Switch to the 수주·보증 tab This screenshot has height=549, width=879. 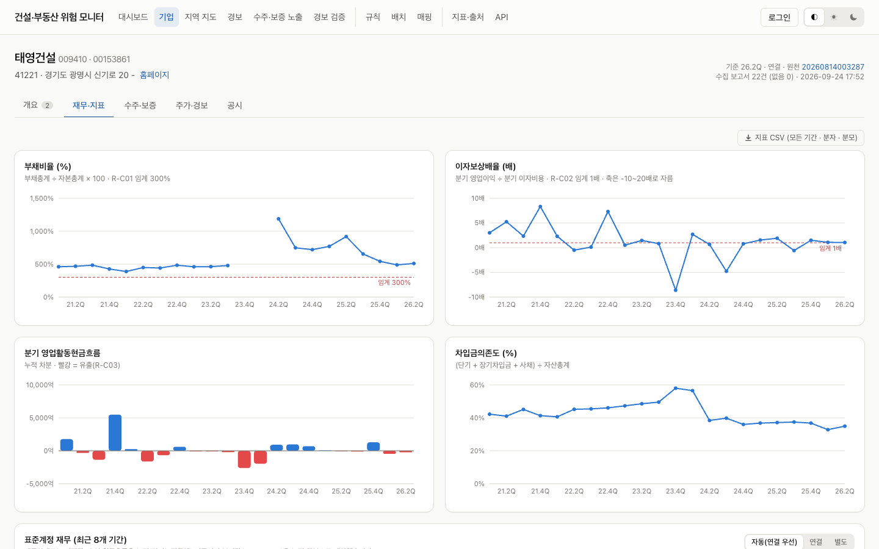coord(140,106)
